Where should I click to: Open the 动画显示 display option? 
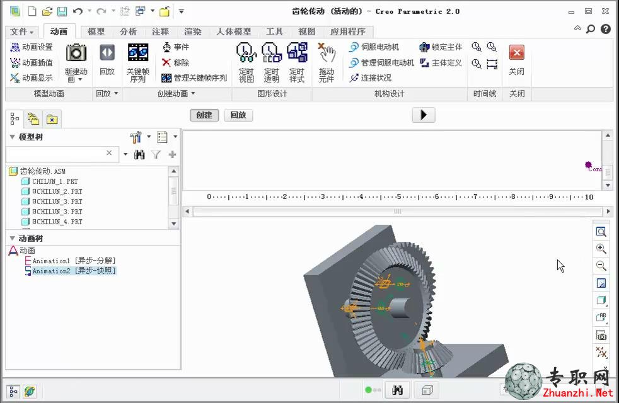coord(32,78)
